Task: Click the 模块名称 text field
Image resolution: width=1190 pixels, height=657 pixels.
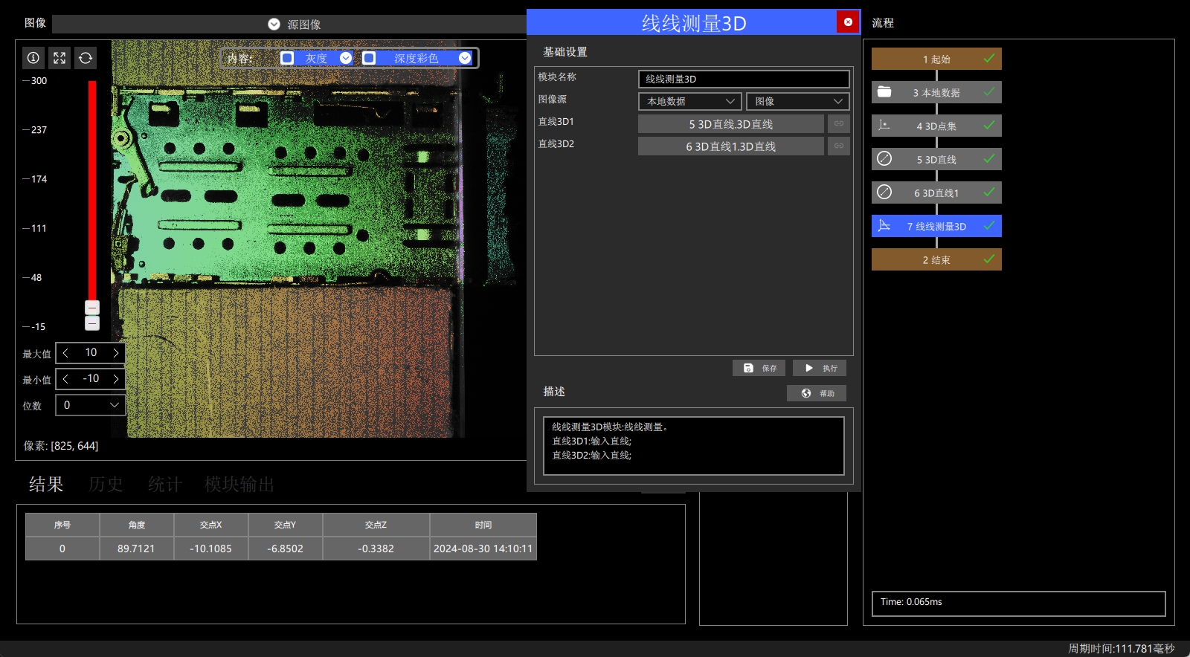Action: pyautogui.click(x=744, y=79)
